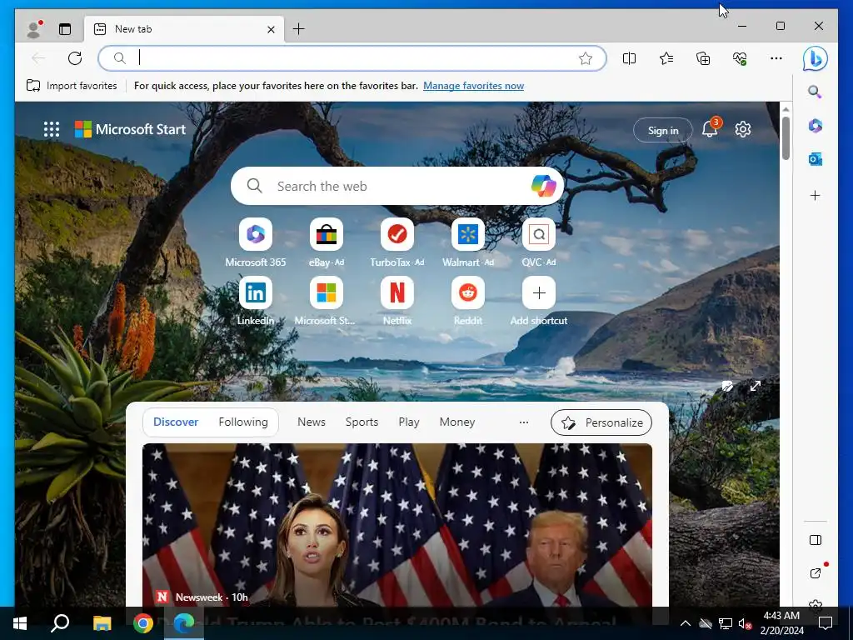Close the New tab tab
The image size is (853, 640).
click(271, 29)
